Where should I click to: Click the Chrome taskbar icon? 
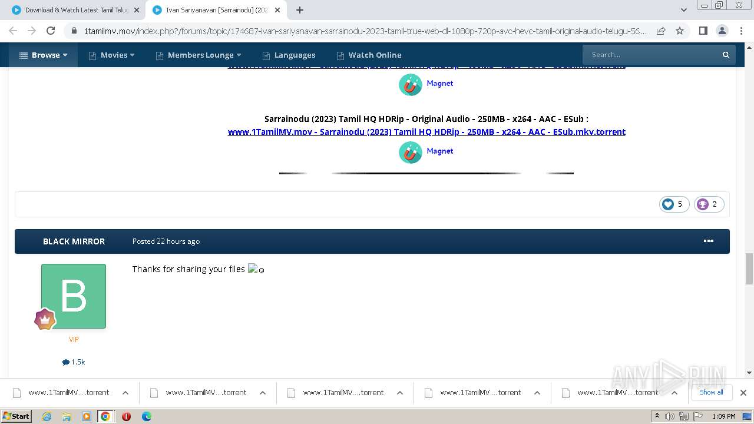[x=105, y=416]
